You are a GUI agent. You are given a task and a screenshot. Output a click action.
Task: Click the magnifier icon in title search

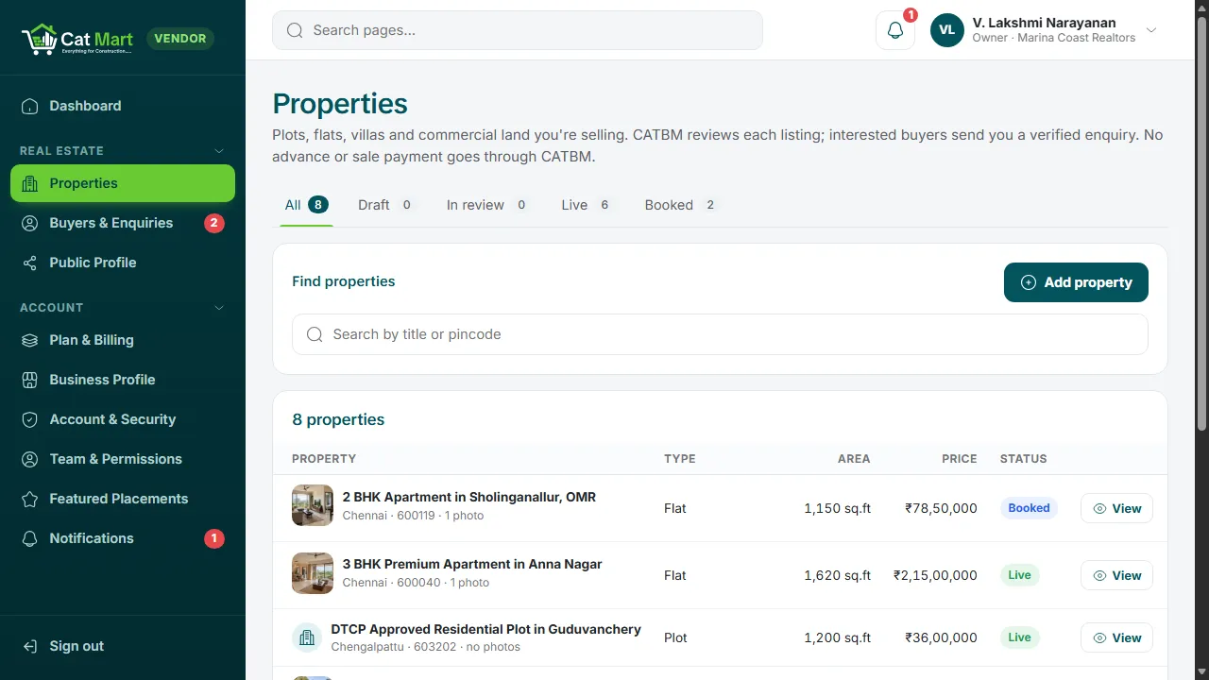click(x=315, y=334)
